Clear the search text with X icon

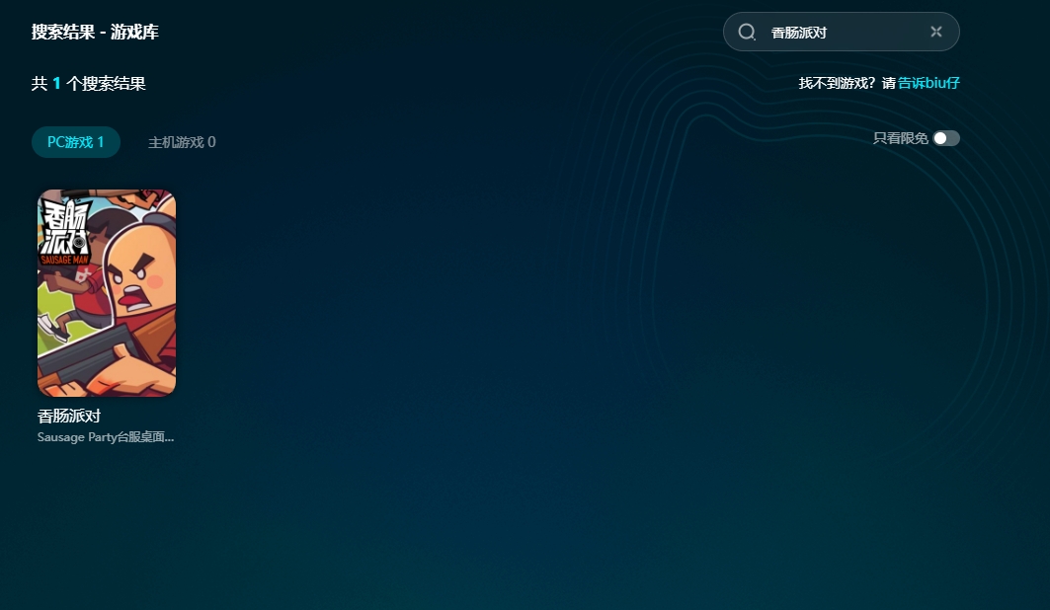tap(935, 32)
